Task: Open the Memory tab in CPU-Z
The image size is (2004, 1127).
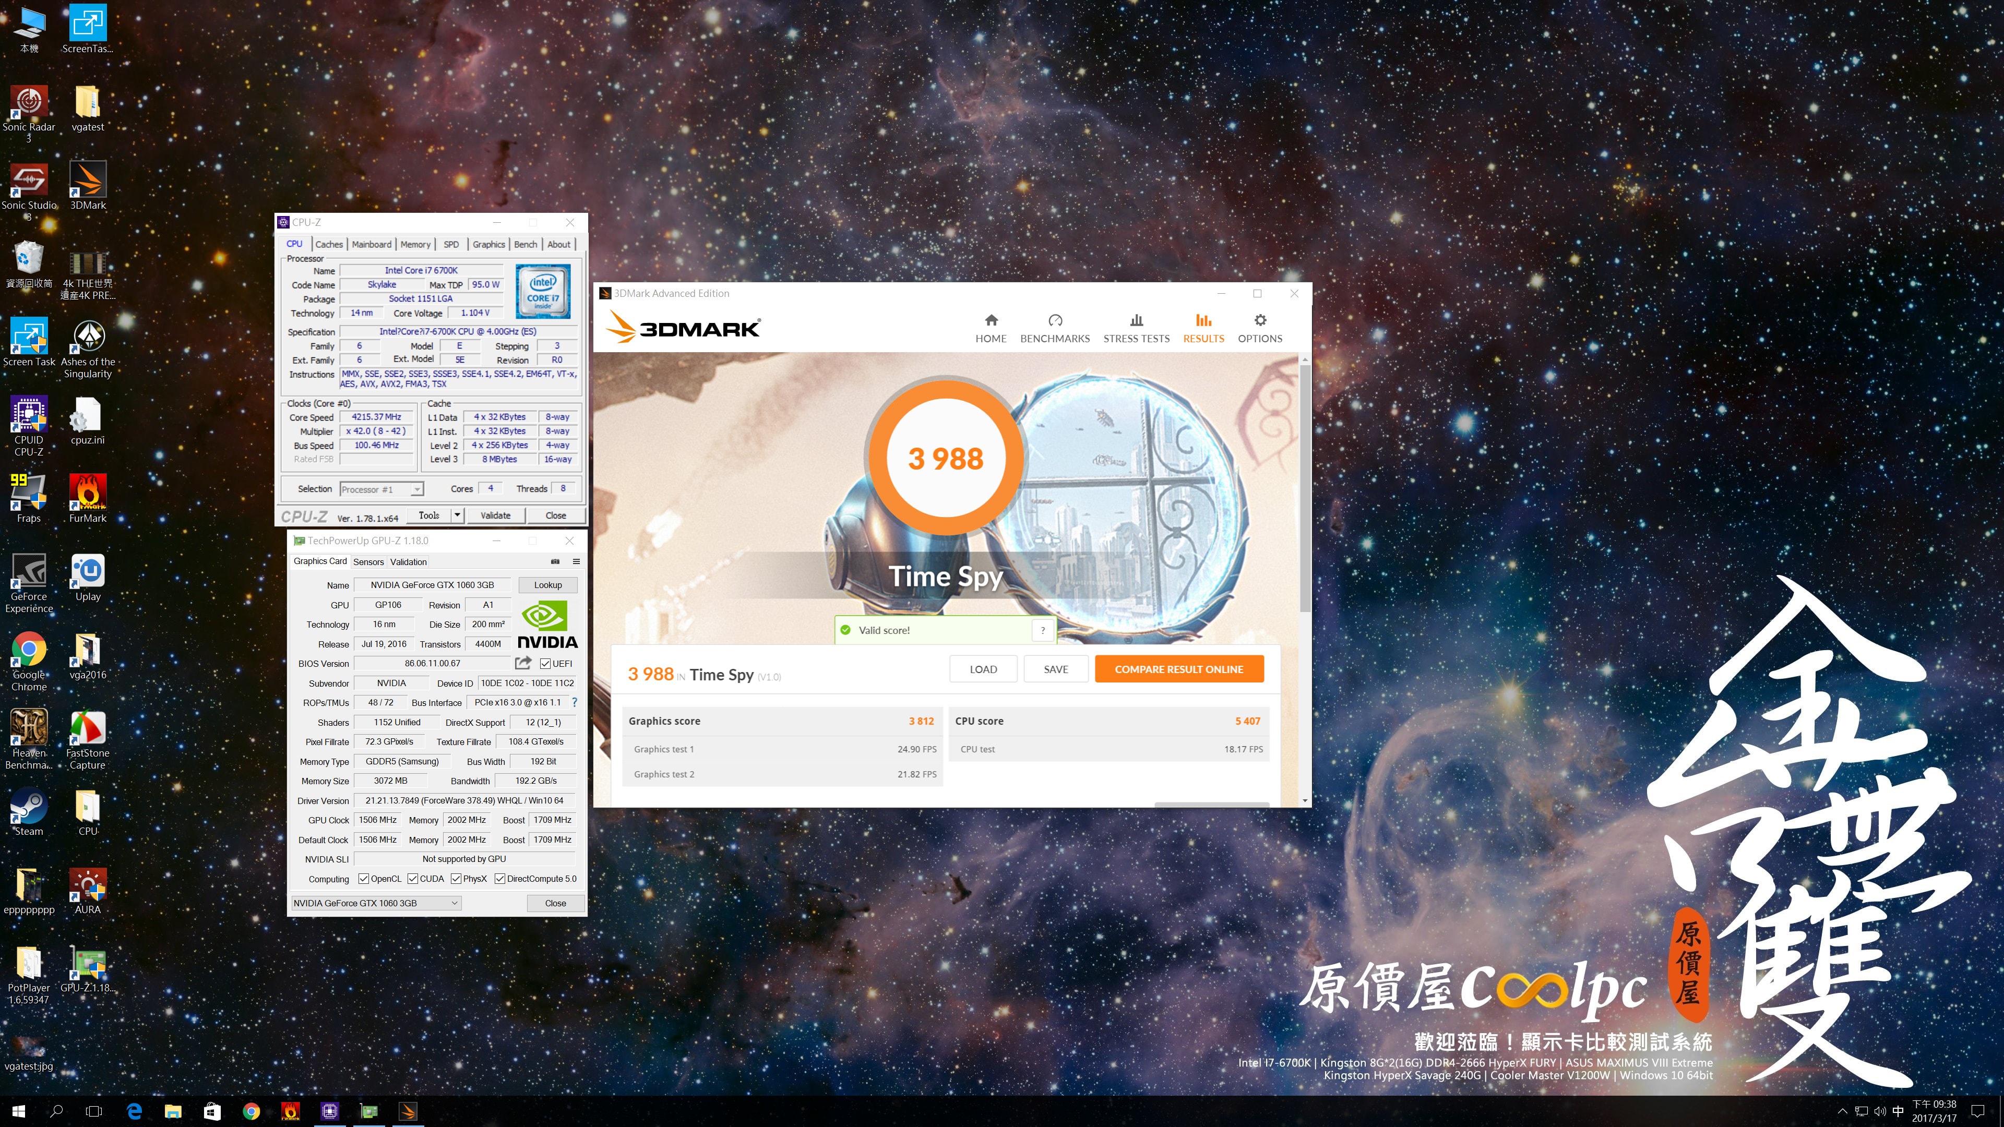Action: 415,244
